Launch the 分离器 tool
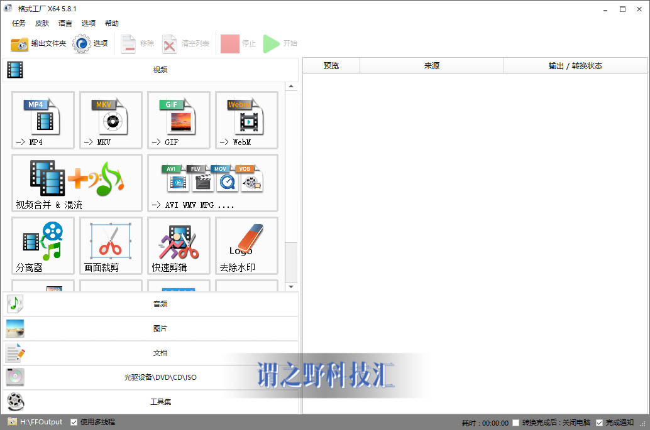 click(43, 245)
